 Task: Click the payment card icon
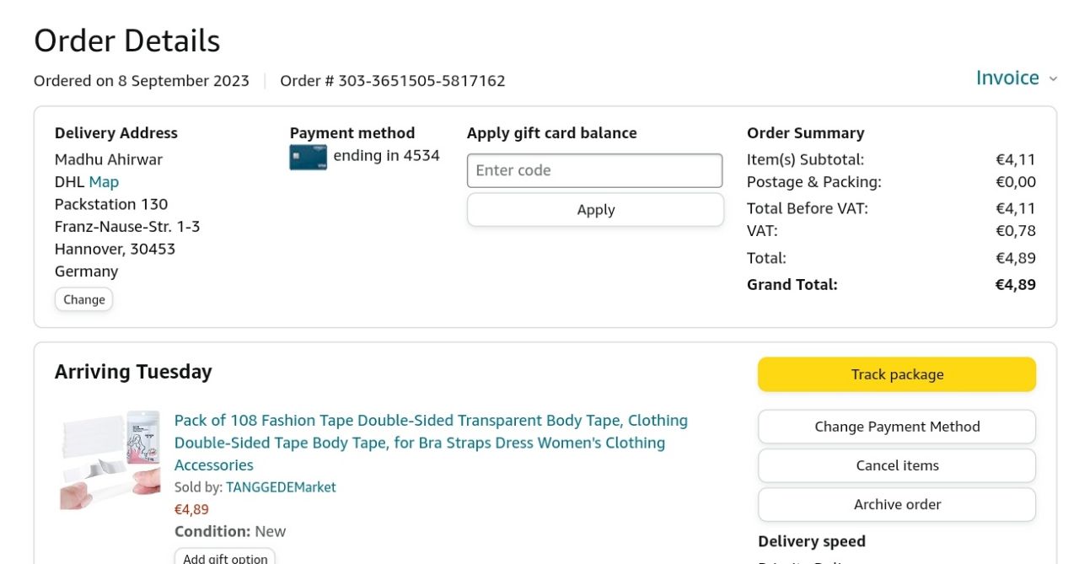(308, 157)
